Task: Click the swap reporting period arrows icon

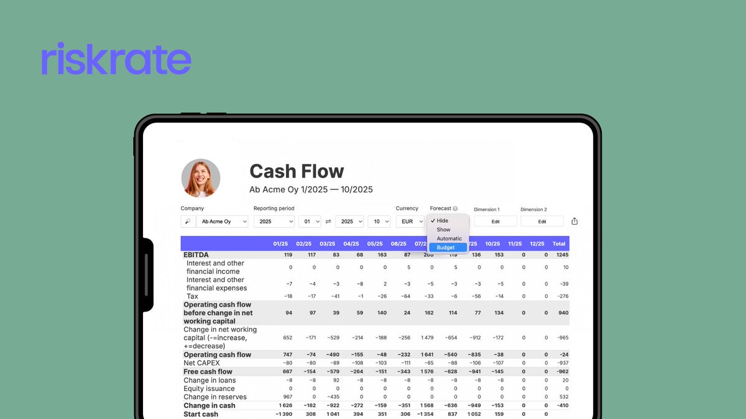Action: click(x=329, y=221)
